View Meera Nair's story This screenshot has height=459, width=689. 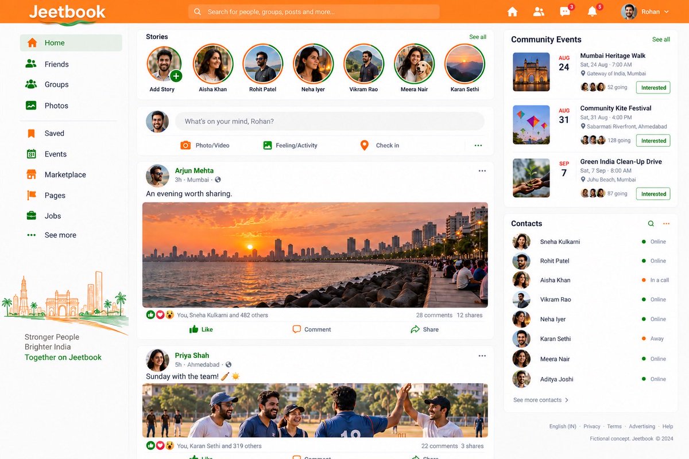(x=415, y=64)
